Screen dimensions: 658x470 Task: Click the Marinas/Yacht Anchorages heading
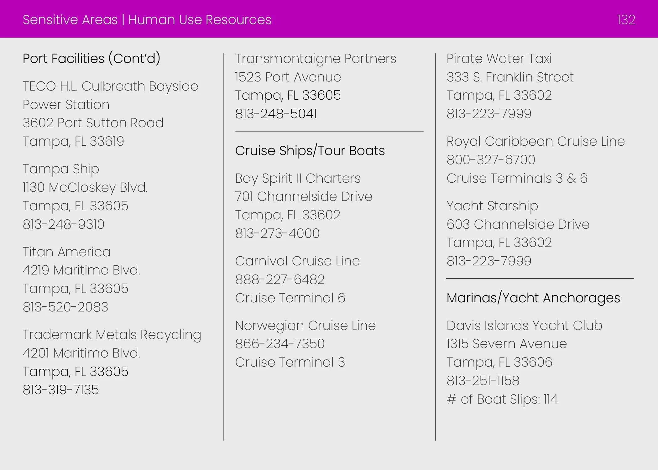coord(533,298)
